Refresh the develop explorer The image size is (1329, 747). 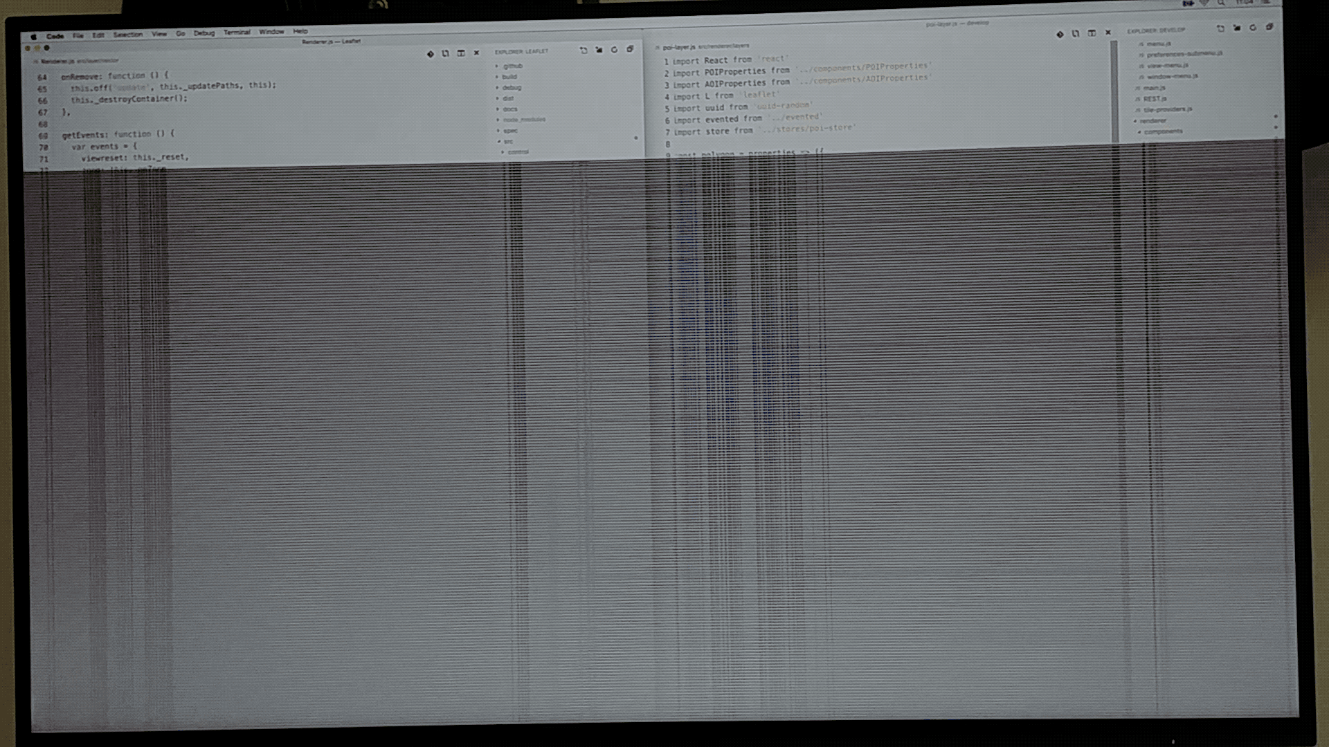pos(1253,28)
